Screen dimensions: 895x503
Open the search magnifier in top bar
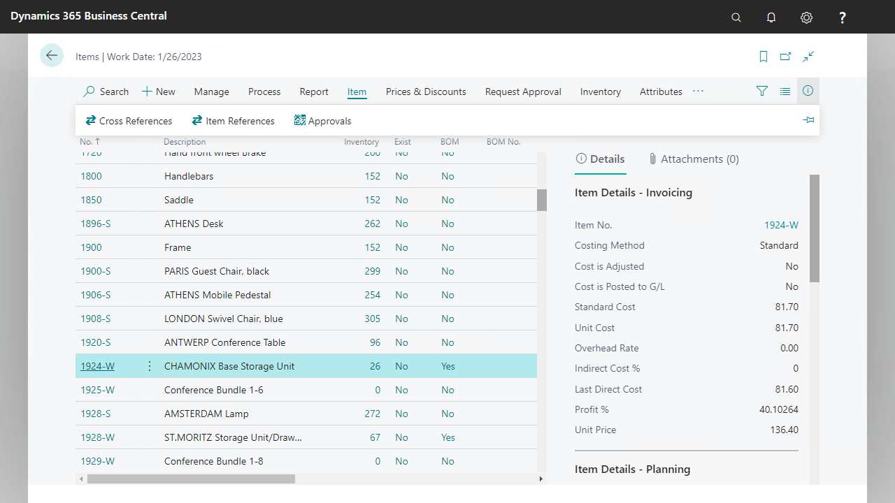(736, 17)
